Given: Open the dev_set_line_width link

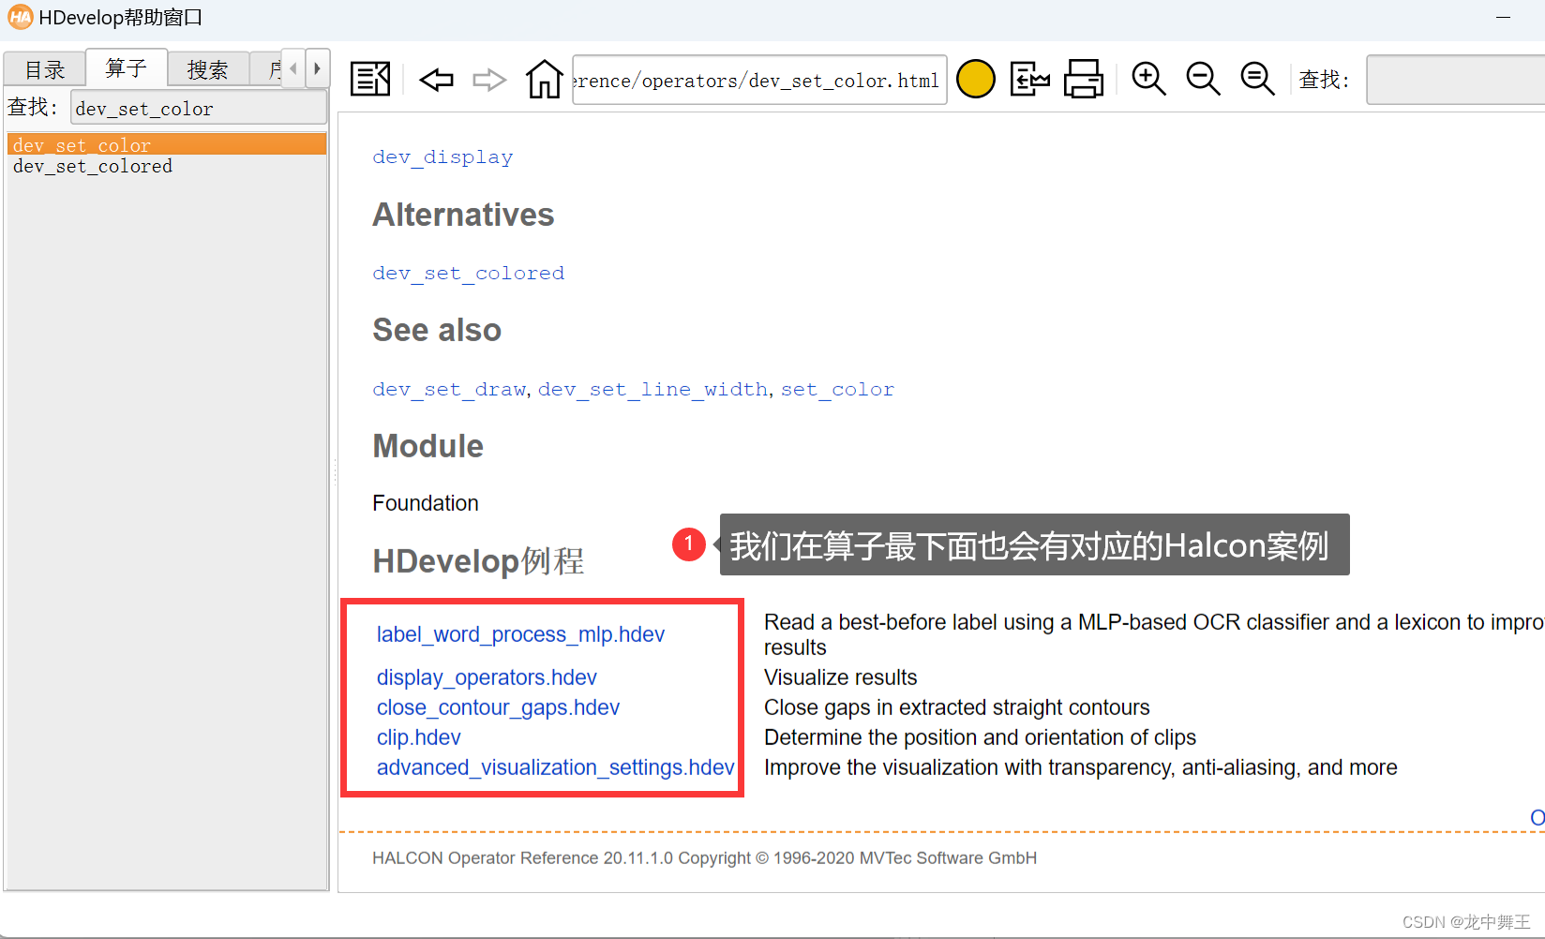Looking at the screenshot, I should click(652, 389).
